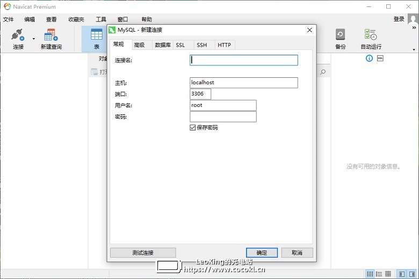Click the 连接名 input field
This screenshot has height=279, width=419.
click(x=244, y=60)
